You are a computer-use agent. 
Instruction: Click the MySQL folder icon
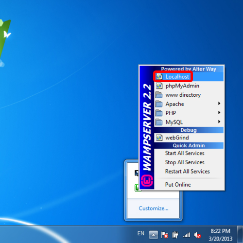coord(159,122)
